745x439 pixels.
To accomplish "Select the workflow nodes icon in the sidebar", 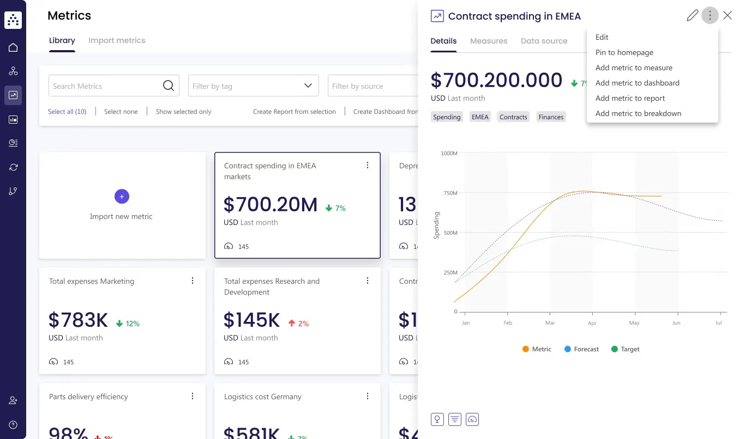I will tap(13, 71).
